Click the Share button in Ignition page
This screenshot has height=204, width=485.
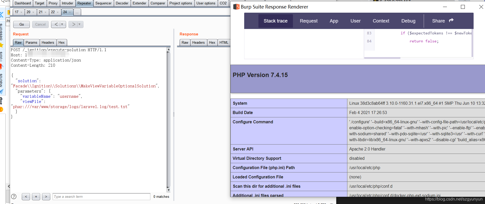coord(443,21)
